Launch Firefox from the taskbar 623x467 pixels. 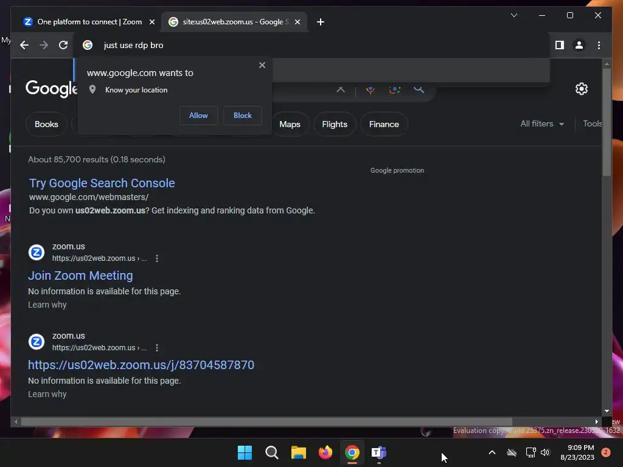pyautogui.click(x=325, y=452)
